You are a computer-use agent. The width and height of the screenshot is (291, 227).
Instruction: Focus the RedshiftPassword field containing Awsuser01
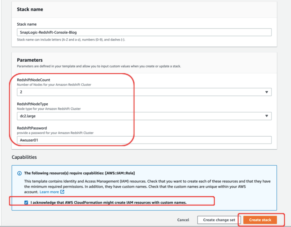[x=144, y=140]
